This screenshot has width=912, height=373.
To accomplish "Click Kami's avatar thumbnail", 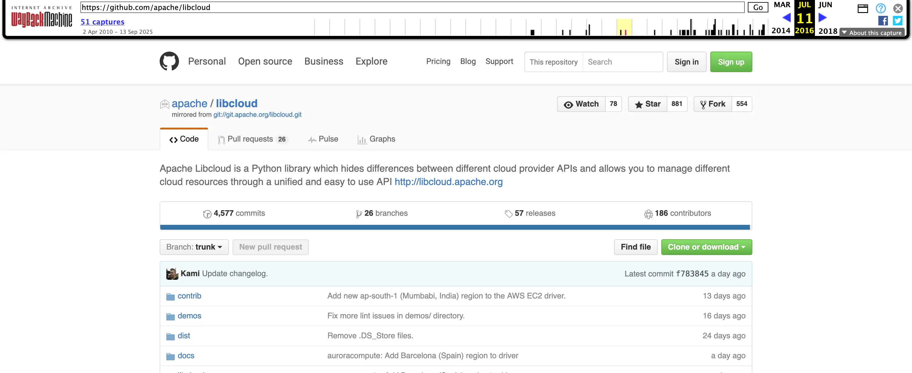I will pyautogui.click(x=172, y=274).
